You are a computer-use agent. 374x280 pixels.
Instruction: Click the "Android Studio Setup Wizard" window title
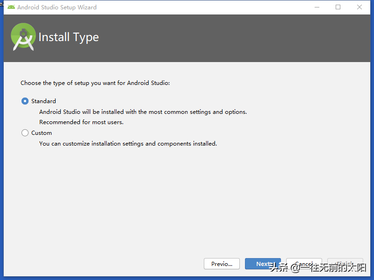[x=57, y=7]
